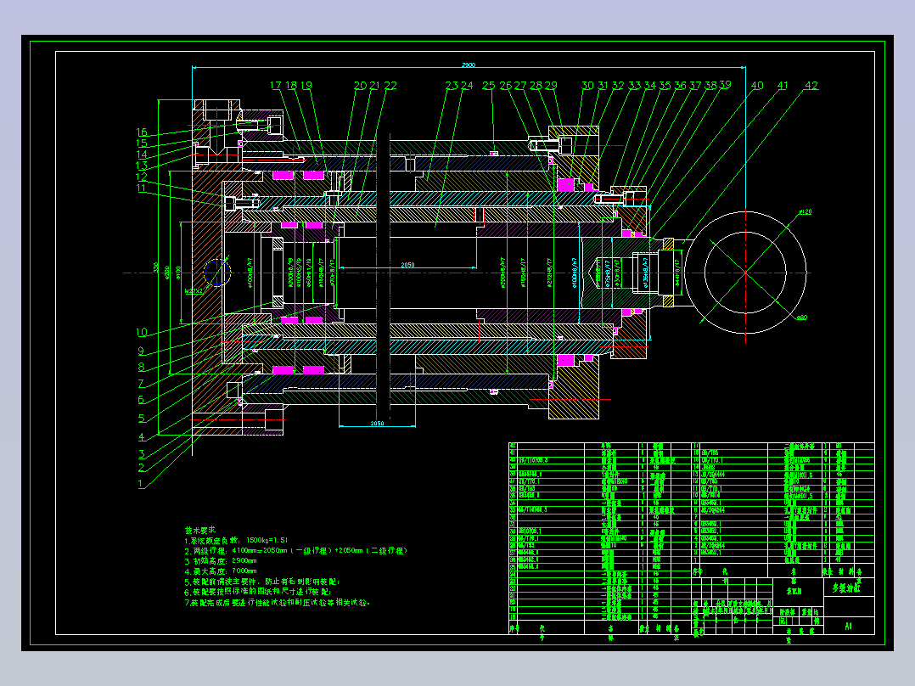Pick part callout number "10"

tap(142, 332)
